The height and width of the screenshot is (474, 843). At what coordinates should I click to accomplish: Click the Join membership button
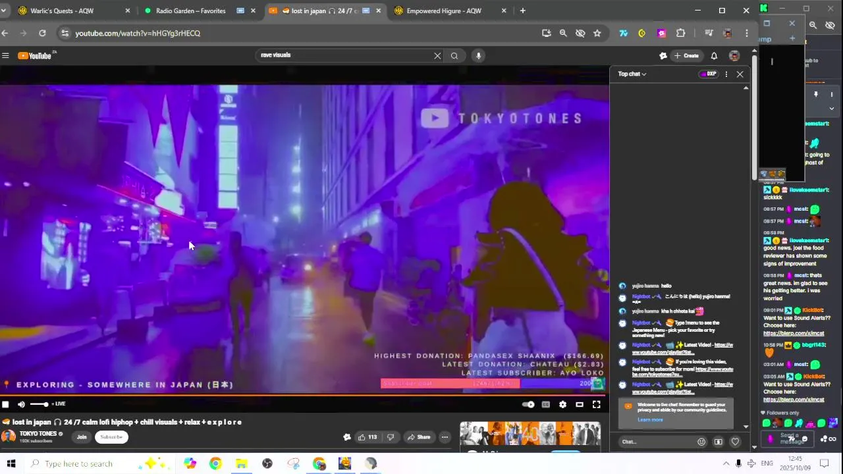(82, 437)
